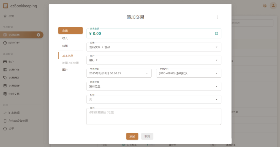Click the 描述 description text area
Viewport: 280px width, 147px height.
point(154,117)
